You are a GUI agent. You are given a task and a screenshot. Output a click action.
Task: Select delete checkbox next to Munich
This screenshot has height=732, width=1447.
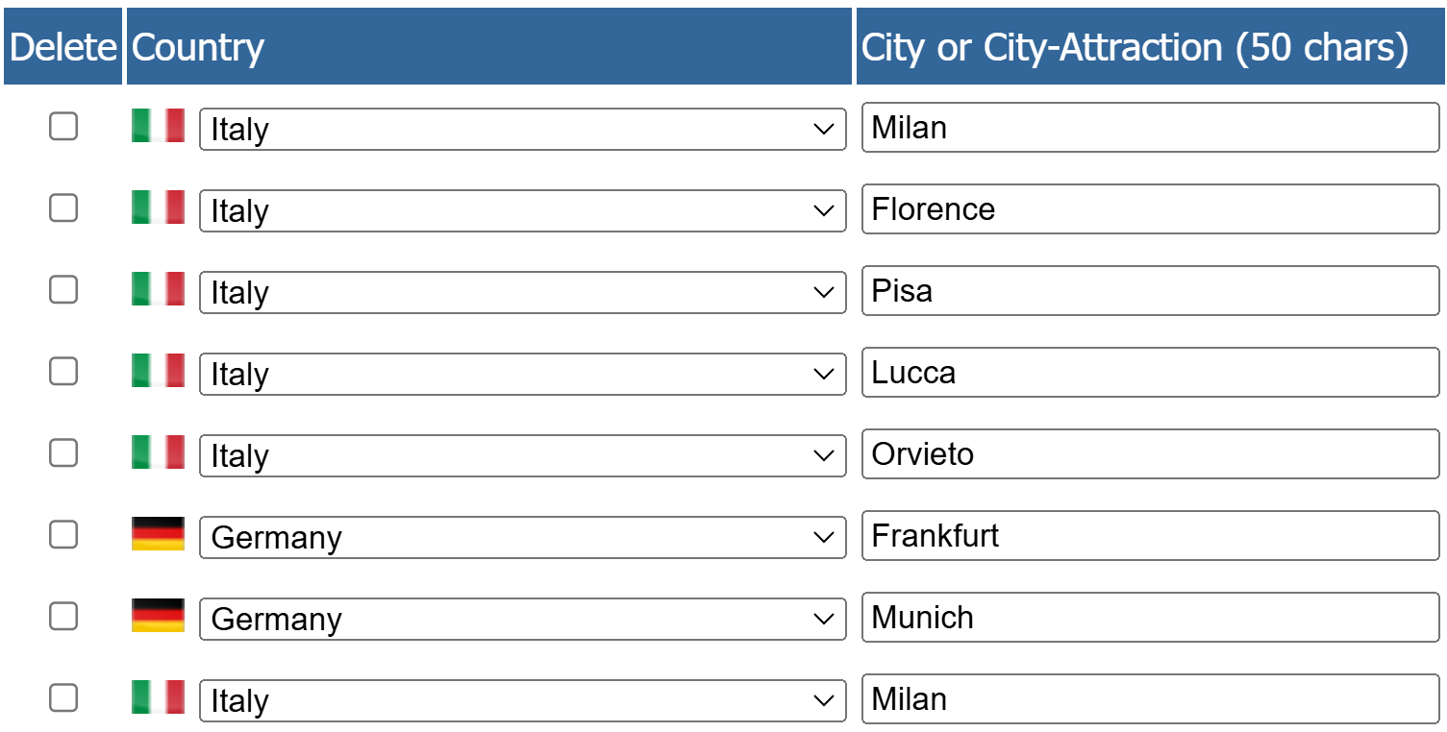click(63, 616)
